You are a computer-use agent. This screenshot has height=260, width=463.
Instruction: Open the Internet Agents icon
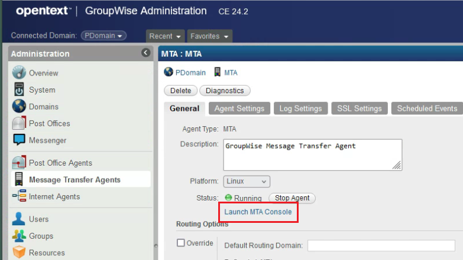coord(19,196)
